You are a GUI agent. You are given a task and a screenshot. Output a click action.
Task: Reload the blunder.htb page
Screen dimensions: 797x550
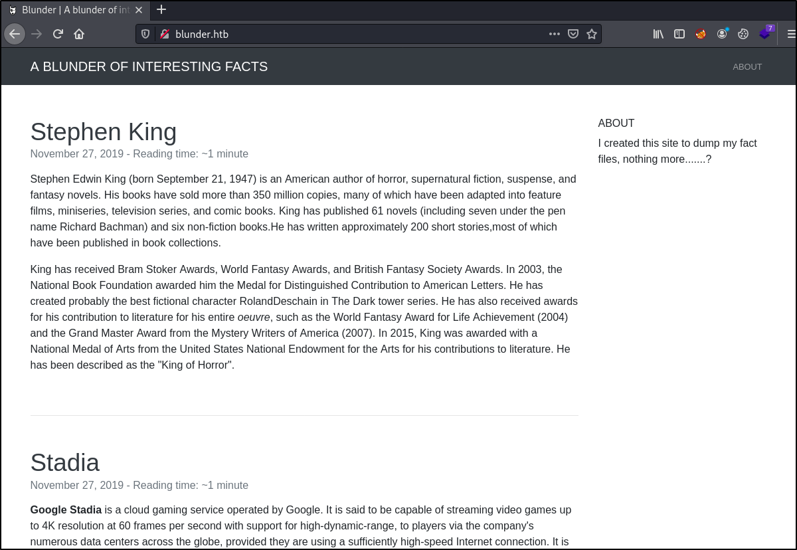pyautogui.click(x=58, y=34)
